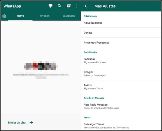Tap Iniciar un chat link
This screenshot has height=131, width=162.
pos(17,123)
